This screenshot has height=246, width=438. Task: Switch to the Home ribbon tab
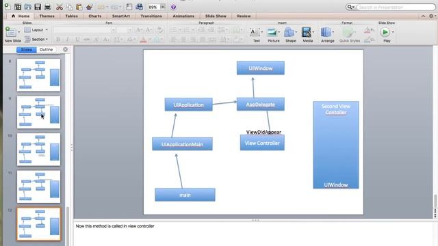click(x=21, y=16)
